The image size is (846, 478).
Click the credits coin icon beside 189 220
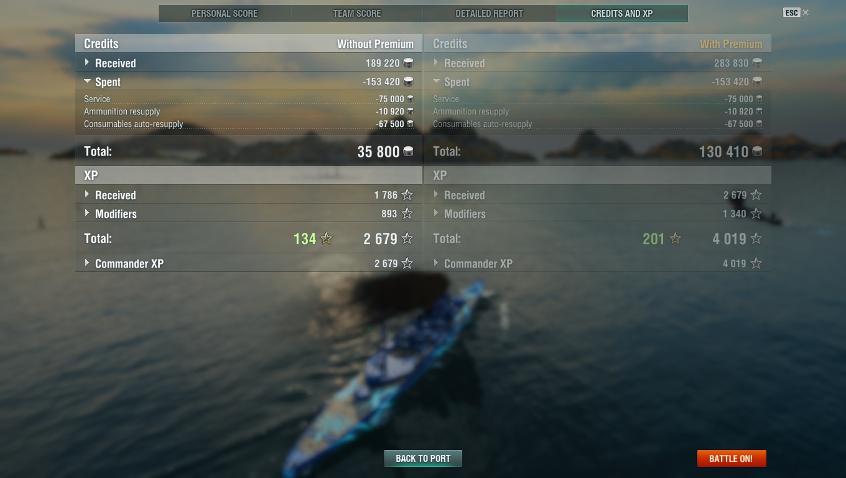(x=408, y=63)
